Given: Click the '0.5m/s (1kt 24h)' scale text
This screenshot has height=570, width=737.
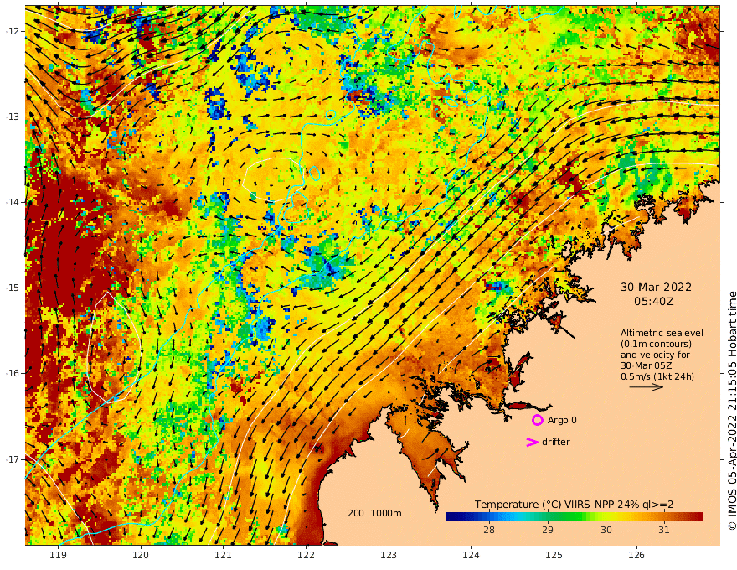Looking at the screenshot, I should tap(657, 376).
